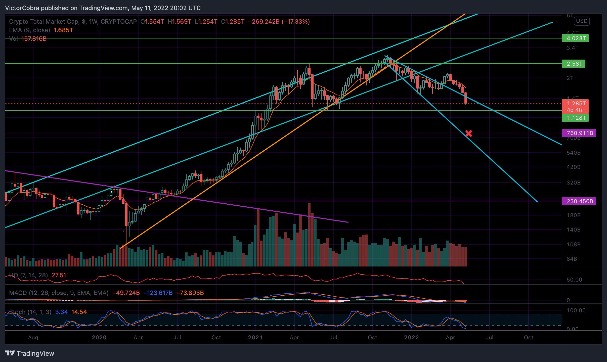The height and width of the screenshot is (362, 607).
Task: Click the 2T label on price axis
Action: click(x=570, y=78)
